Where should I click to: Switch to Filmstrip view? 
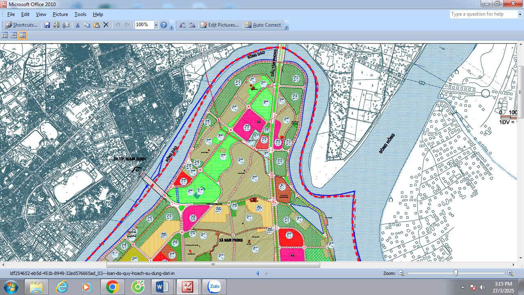(14, 36)
